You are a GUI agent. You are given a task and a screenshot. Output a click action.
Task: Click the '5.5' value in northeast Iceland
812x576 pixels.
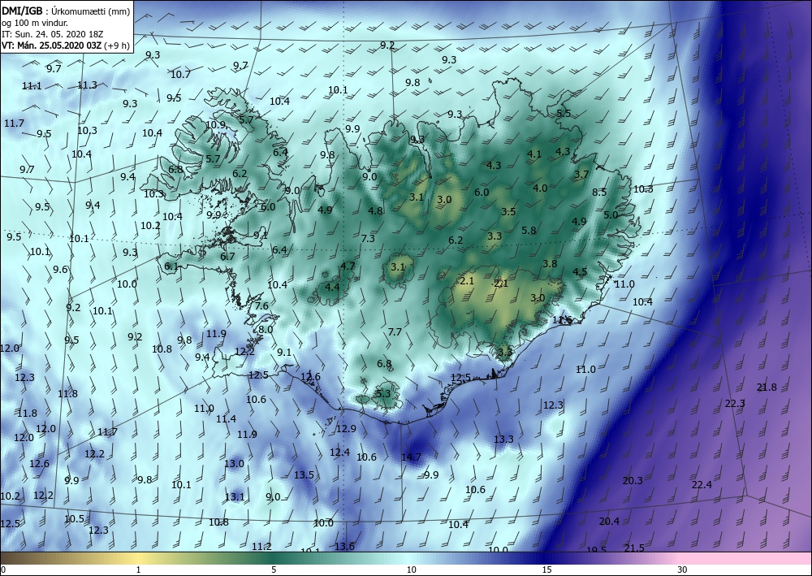tap(564, 114)
